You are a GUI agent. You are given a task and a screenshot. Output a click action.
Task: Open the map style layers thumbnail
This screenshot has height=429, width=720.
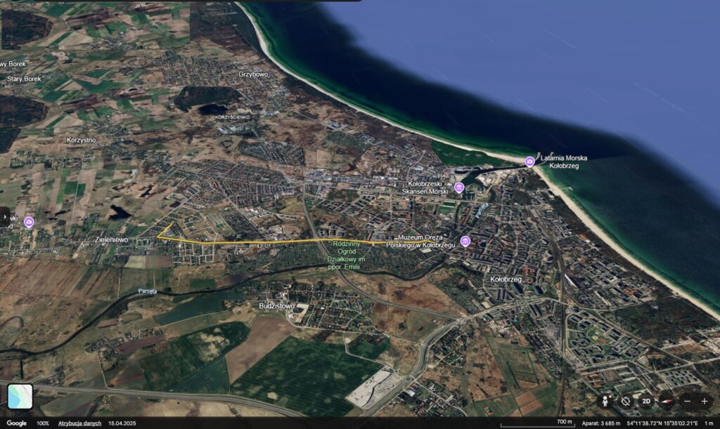coord(20,396)
